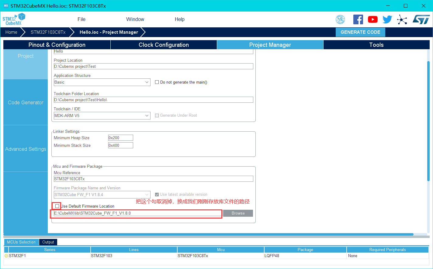Open the Code Generator side tab

pyautogui.click(x=26, y=102)
